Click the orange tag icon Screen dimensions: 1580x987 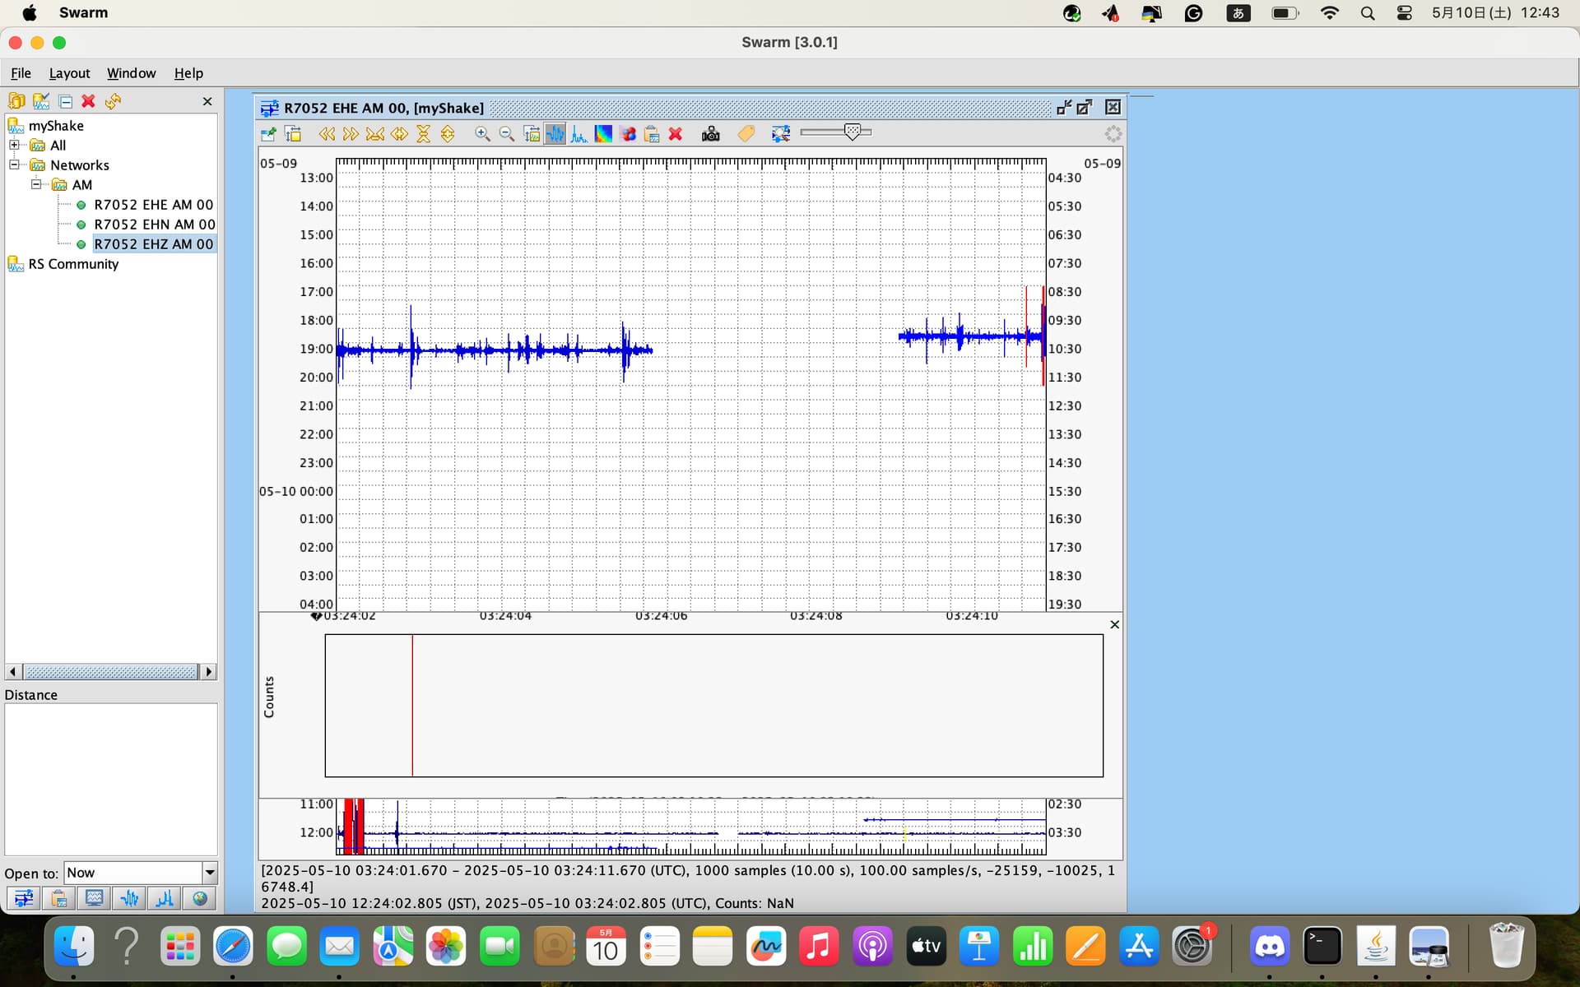click(746, 134)
